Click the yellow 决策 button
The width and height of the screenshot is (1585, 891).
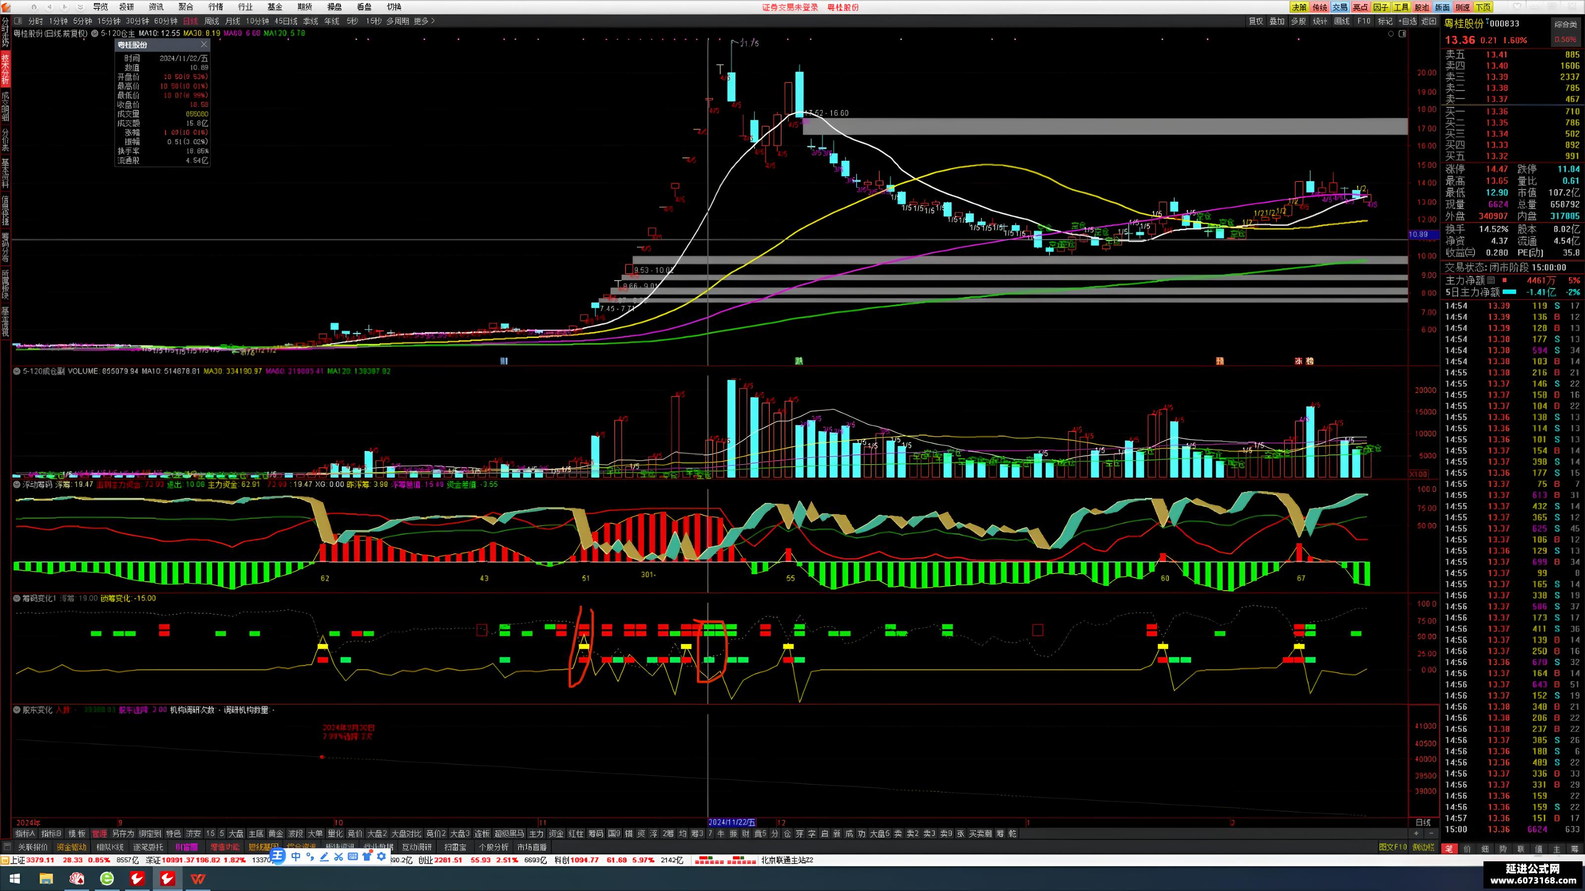[x=1299, y=7]
